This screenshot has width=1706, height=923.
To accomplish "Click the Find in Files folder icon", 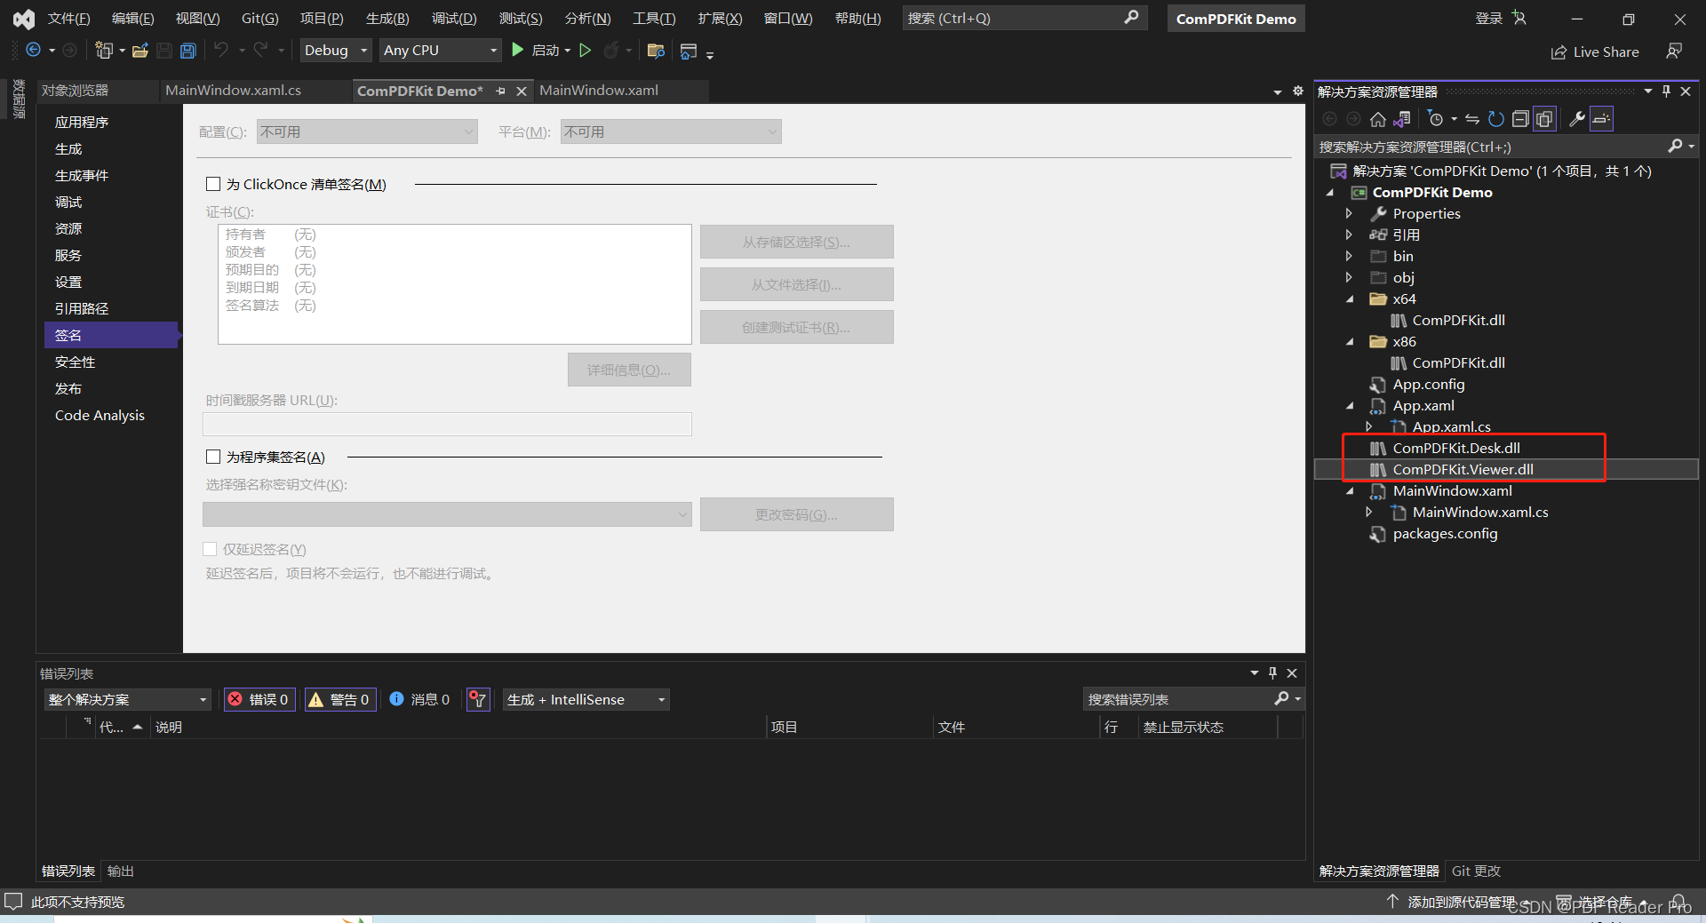I will (x=656, y=51).
